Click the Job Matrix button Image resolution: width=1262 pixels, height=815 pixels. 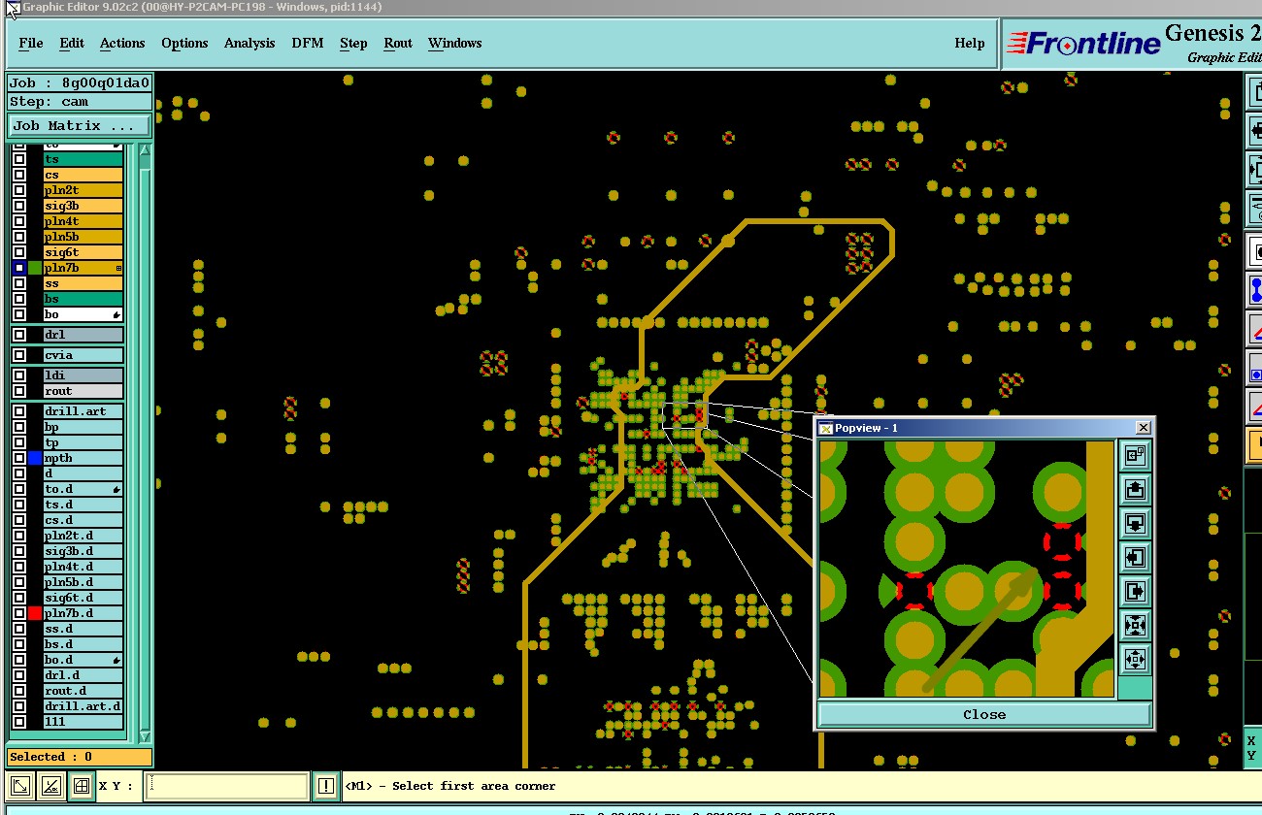click(80, 125)
